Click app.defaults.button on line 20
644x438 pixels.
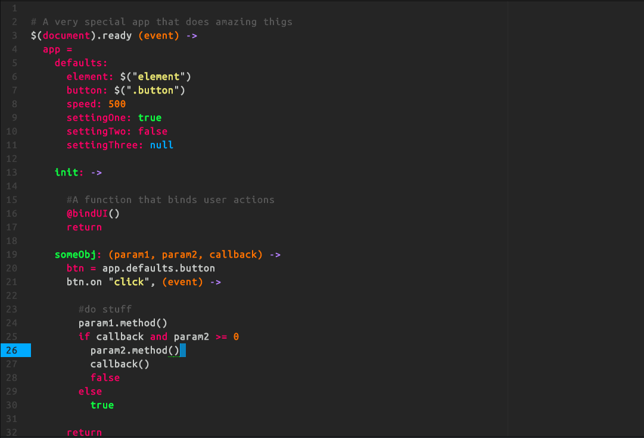click(x=158, y=268)
